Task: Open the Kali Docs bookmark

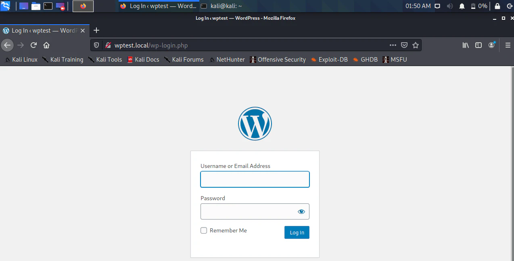Action: (x=143, y=60)
